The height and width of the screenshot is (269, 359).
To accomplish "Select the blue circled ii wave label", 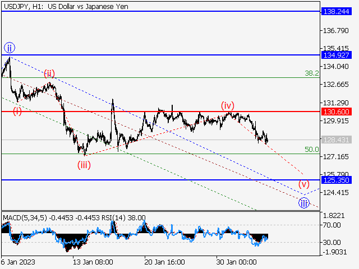I will 10,48.
